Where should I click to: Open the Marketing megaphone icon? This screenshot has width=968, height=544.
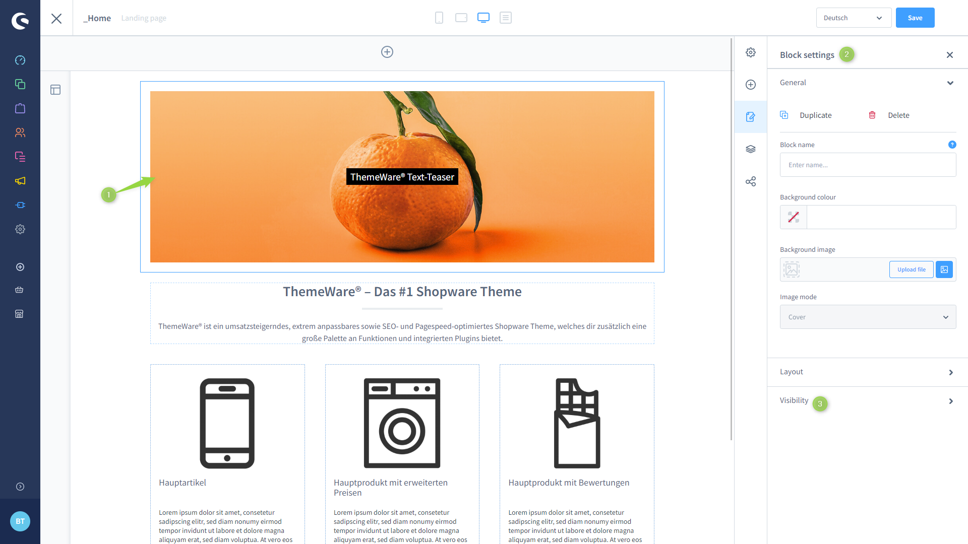pyautogui.click(x=20, y=181)
